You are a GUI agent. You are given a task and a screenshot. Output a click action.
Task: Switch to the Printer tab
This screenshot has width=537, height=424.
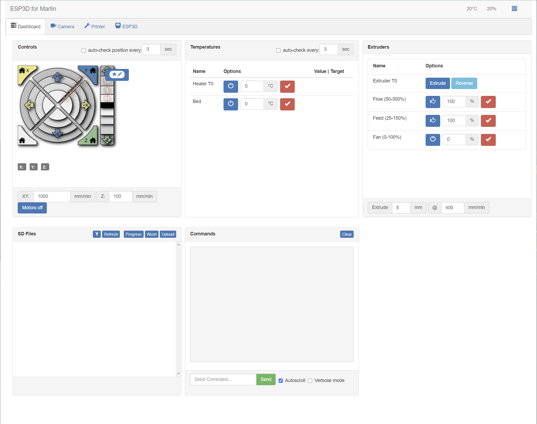click(95, 26)
